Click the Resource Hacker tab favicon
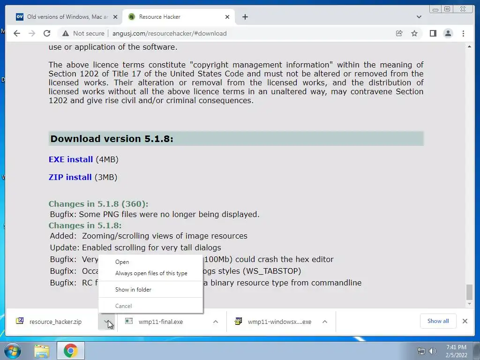The image size is (480, 360). pyautogui.click(x=132, y=17)
